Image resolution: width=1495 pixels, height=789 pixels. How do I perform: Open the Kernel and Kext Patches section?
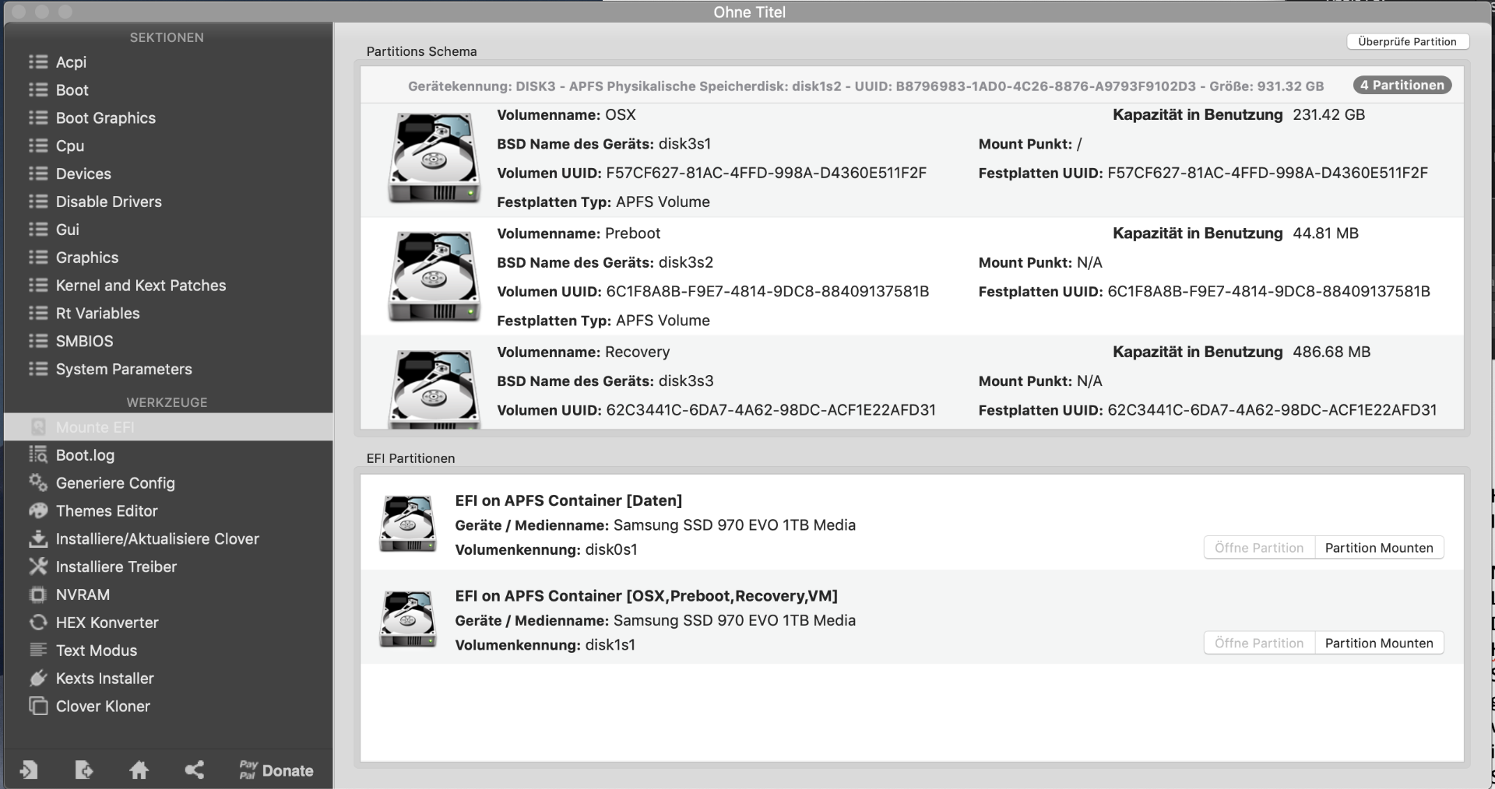tap(140, 286)
